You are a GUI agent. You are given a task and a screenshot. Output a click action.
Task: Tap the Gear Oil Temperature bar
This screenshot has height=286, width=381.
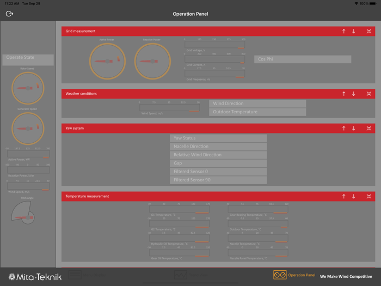click(179, 253)
